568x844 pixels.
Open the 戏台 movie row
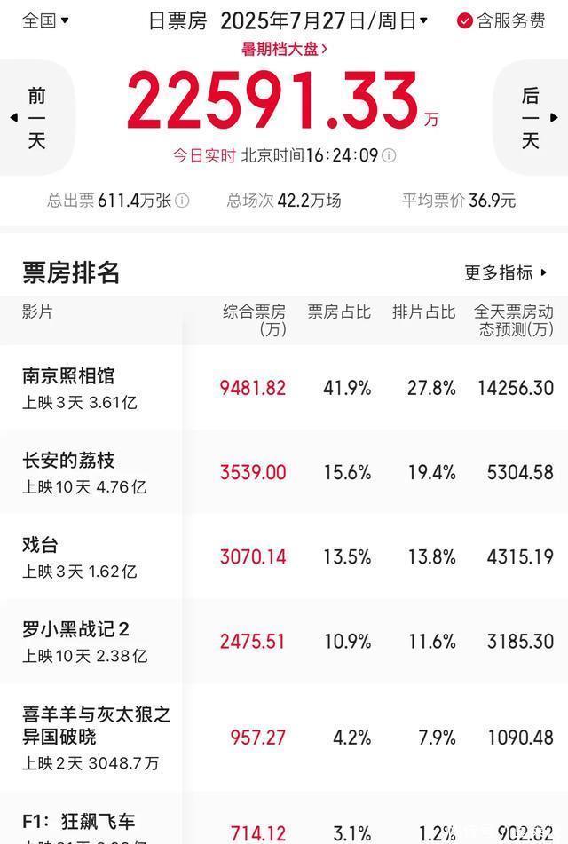point(284,556)
